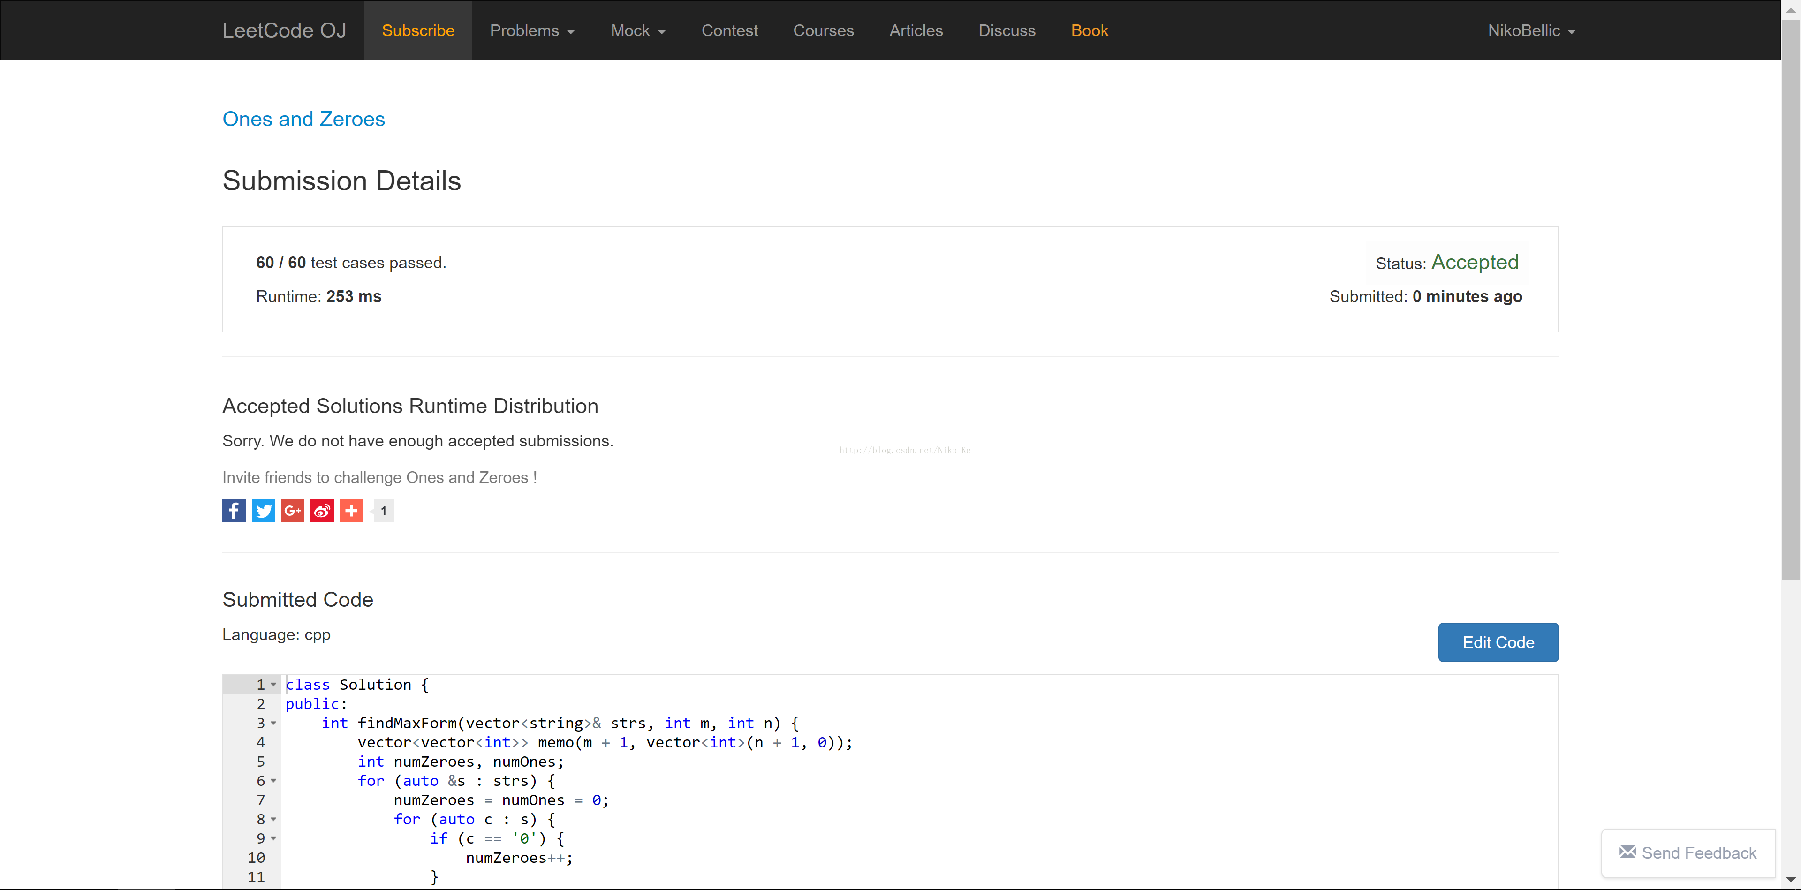Click the 'class Solution {' code line
This screenshot has height=890, width=1801.
(x=357, y=685)
